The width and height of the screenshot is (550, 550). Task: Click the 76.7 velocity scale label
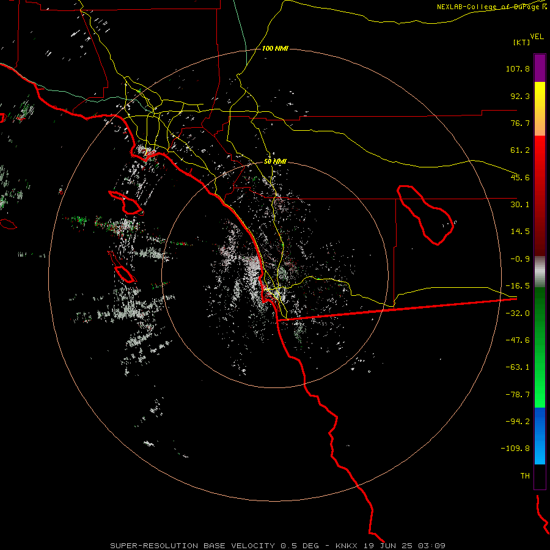click(x=520, y=123)
